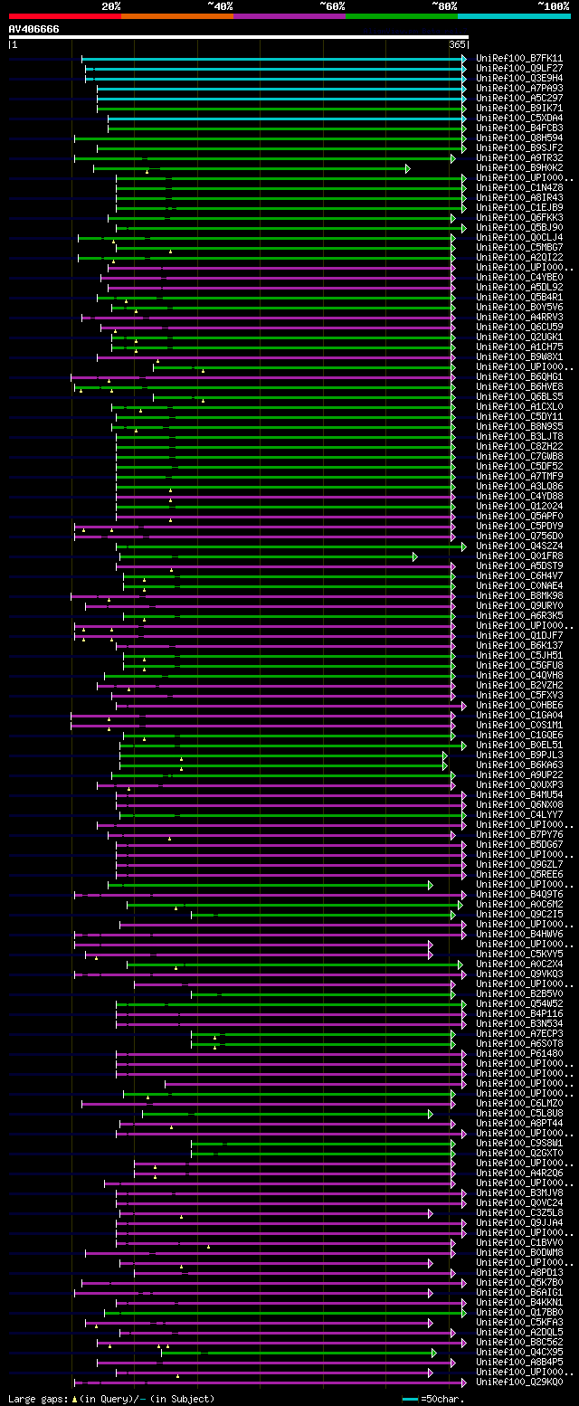This screenshot has width=579, height=1406.
Task: Select the UniRef100_B7PY76 label
Action: [519, 834]
